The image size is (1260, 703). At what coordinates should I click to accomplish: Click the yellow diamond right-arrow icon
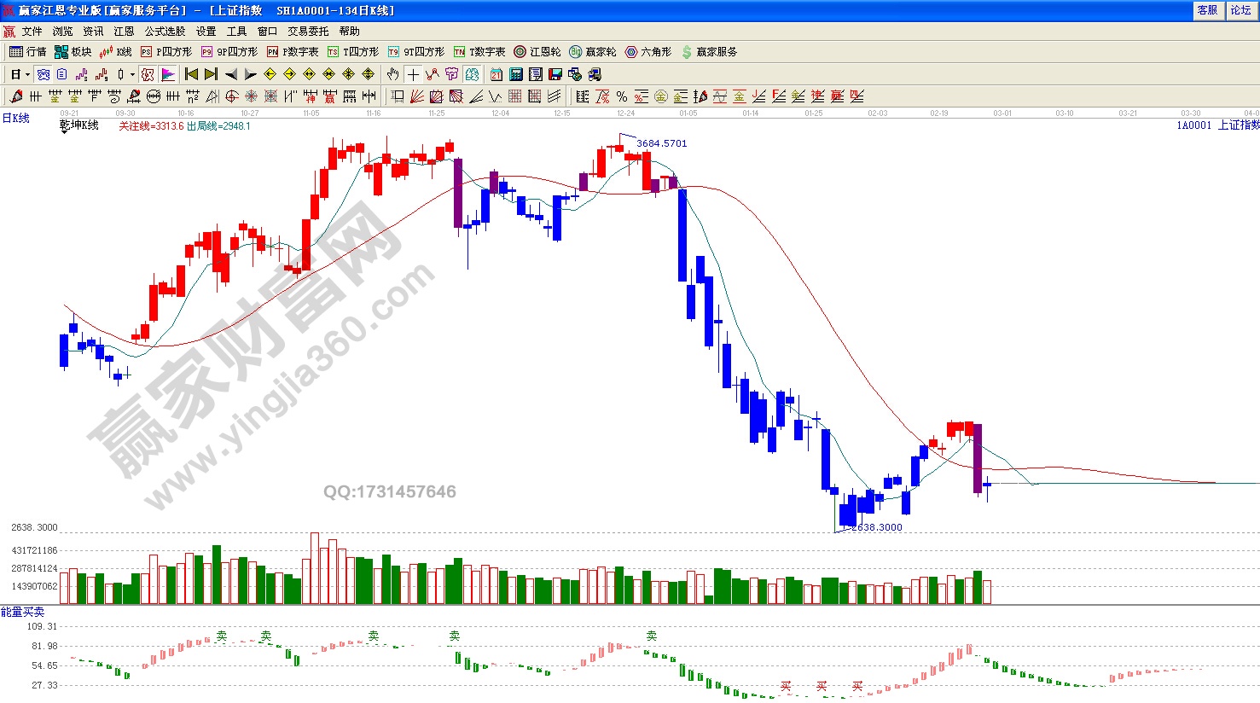click(289, 74)
